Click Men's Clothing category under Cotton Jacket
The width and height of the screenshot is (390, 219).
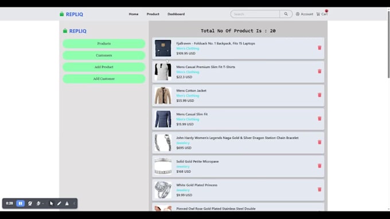coord(188,95)
